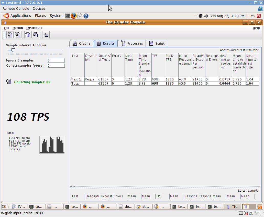Open the options plug icon in toolbar
The image size is (264, 217).
46,35
